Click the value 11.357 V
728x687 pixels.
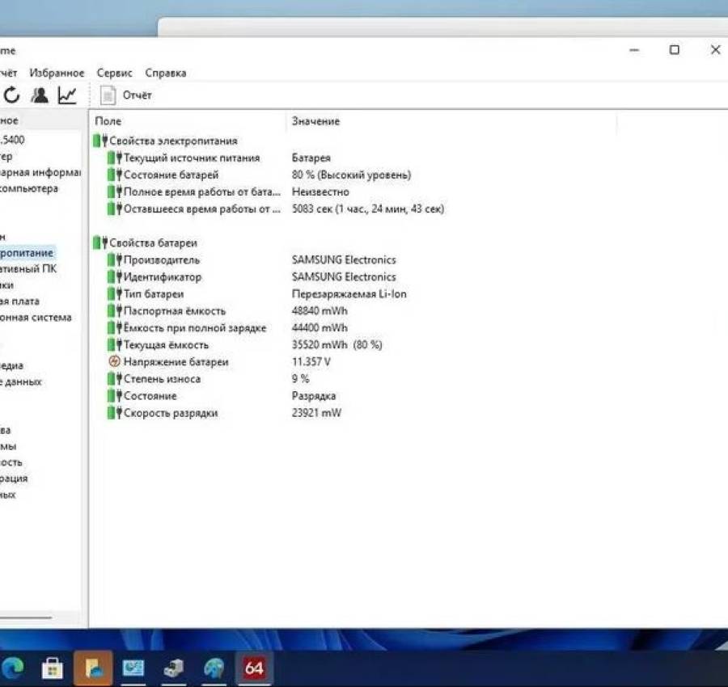311,362
